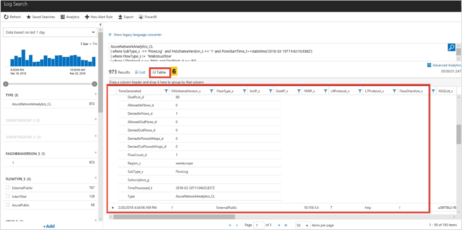Collapse the left filter pane with the chevron
The width and height of the screenshot is (462, 230).
pyautogui.click(x=100, y=25)
